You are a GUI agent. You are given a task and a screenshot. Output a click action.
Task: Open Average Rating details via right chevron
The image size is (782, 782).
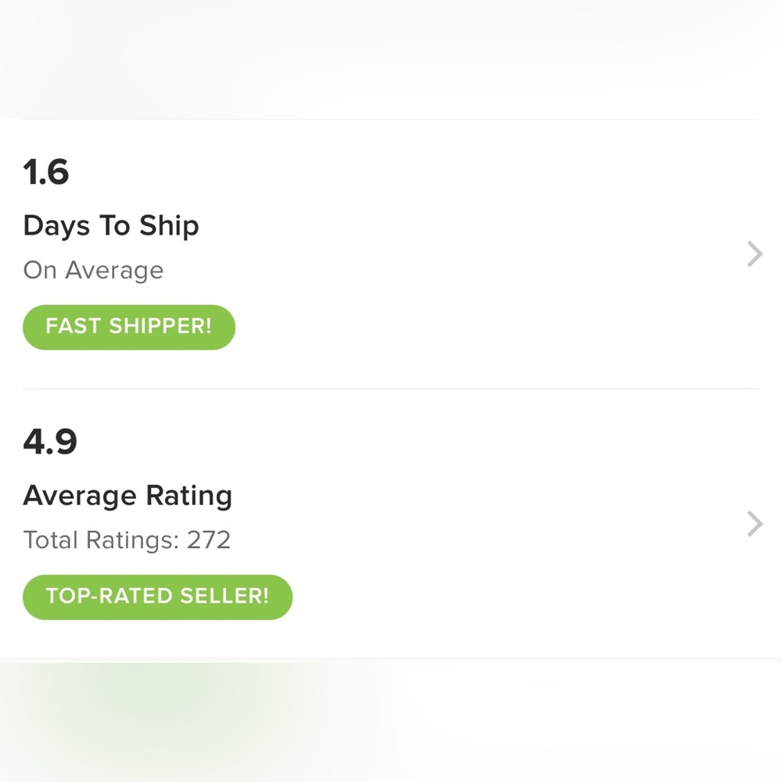point(754,524)
